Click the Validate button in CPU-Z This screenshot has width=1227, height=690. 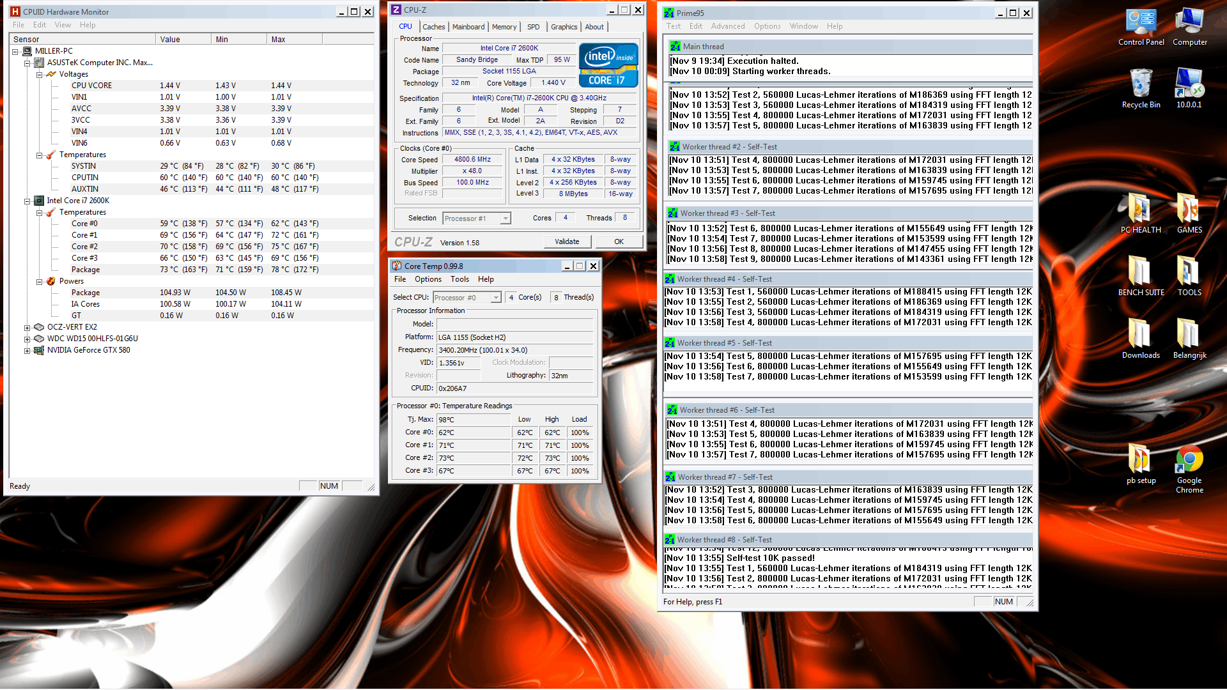pos(567,241)
